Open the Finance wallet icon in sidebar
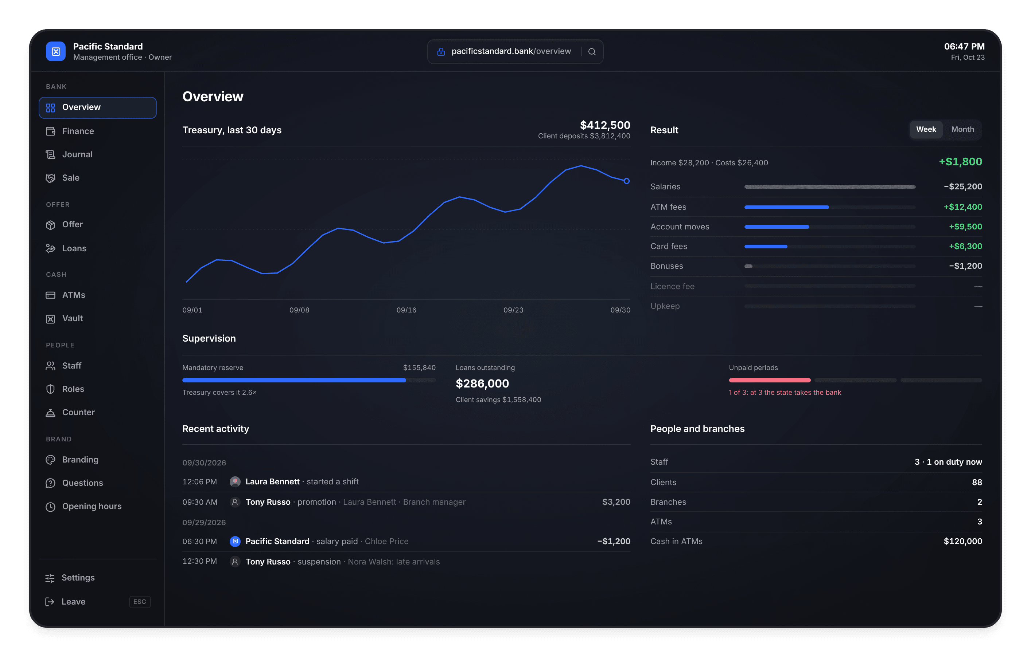1031x657 pixels. pos(51,131)
